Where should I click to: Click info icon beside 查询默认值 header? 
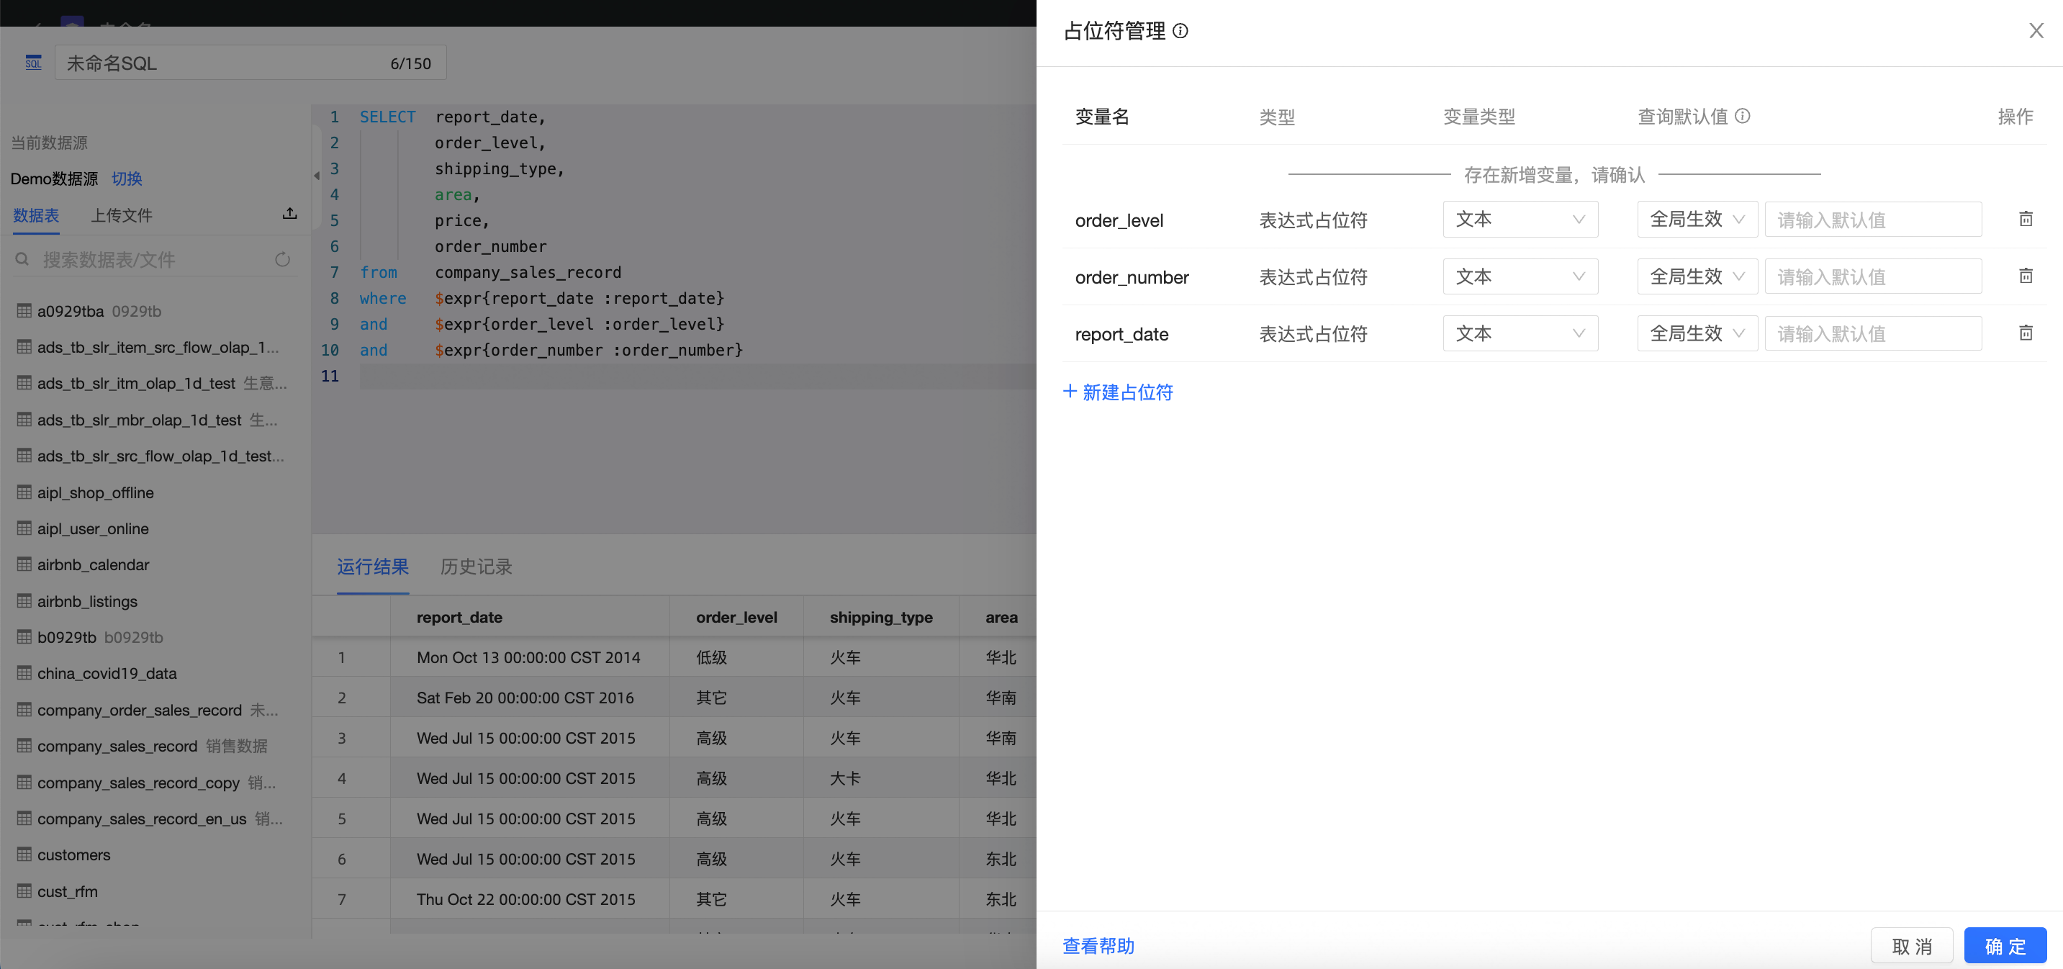1743,116
